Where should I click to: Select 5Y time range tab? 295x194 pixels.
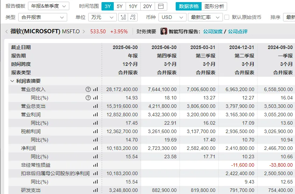click(x=120, y=6)
